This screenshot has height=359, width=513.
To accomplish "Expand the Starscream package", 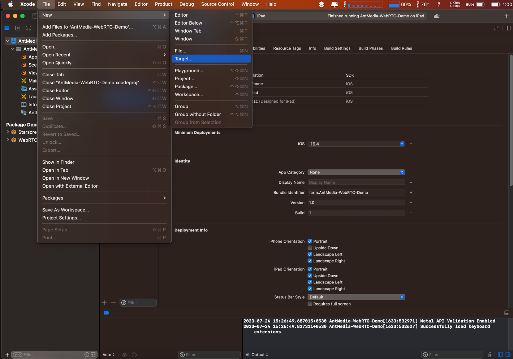I will (x=8, y=132).
